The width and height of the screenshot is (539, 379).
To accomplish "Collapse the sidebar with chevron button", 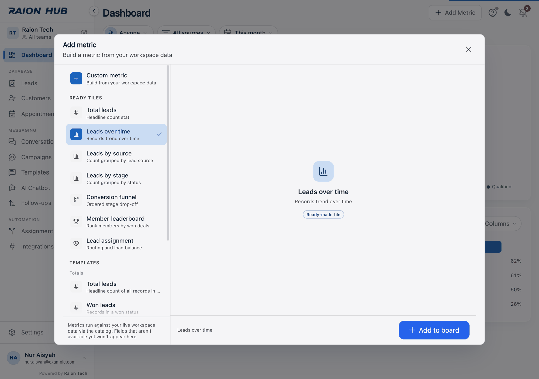I will pos(94,11).
